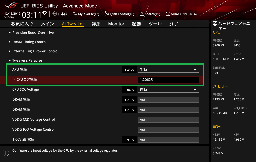This screenshot has width=256, height=162.
Task: Open Search(F9)
Action: click(x=150, y=14)
